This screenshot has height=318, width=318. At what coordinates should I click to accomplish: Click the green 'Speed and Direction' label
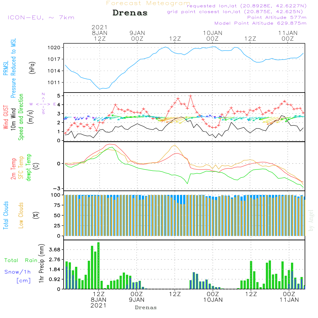click(x=21, y=117)
